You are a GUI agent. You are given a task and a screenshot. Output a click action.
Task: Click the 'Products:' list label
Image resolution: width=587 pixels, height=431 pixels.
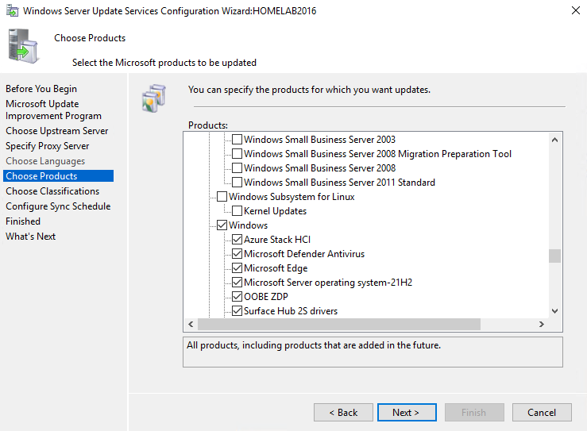click(x=208, y=125)
